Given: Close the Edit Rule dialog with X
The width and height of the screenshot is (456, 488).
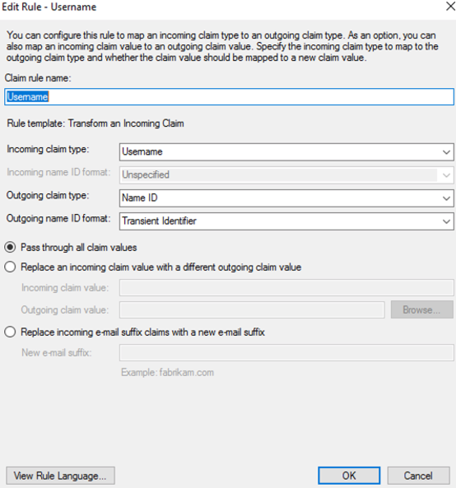Looking at the screenshot, I should pyautogui.click(x=450, y=7).
